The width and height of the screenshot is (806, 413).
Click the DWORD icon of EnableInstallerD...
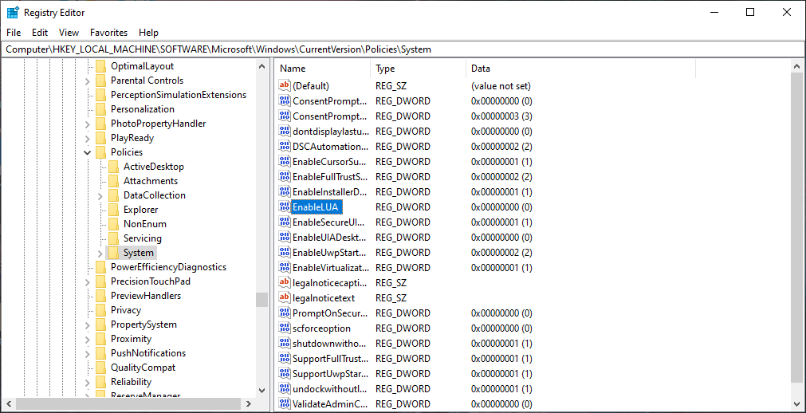pyautogui.click(x=285, y=191)
